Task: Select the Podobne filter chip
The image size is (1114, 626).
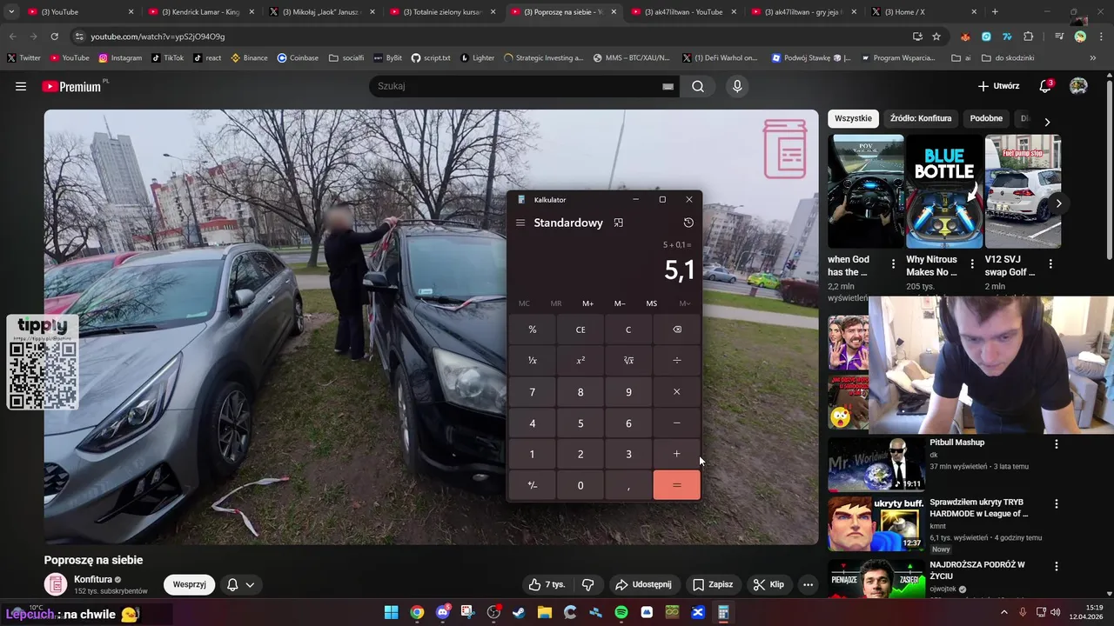Action: (986, 118)
